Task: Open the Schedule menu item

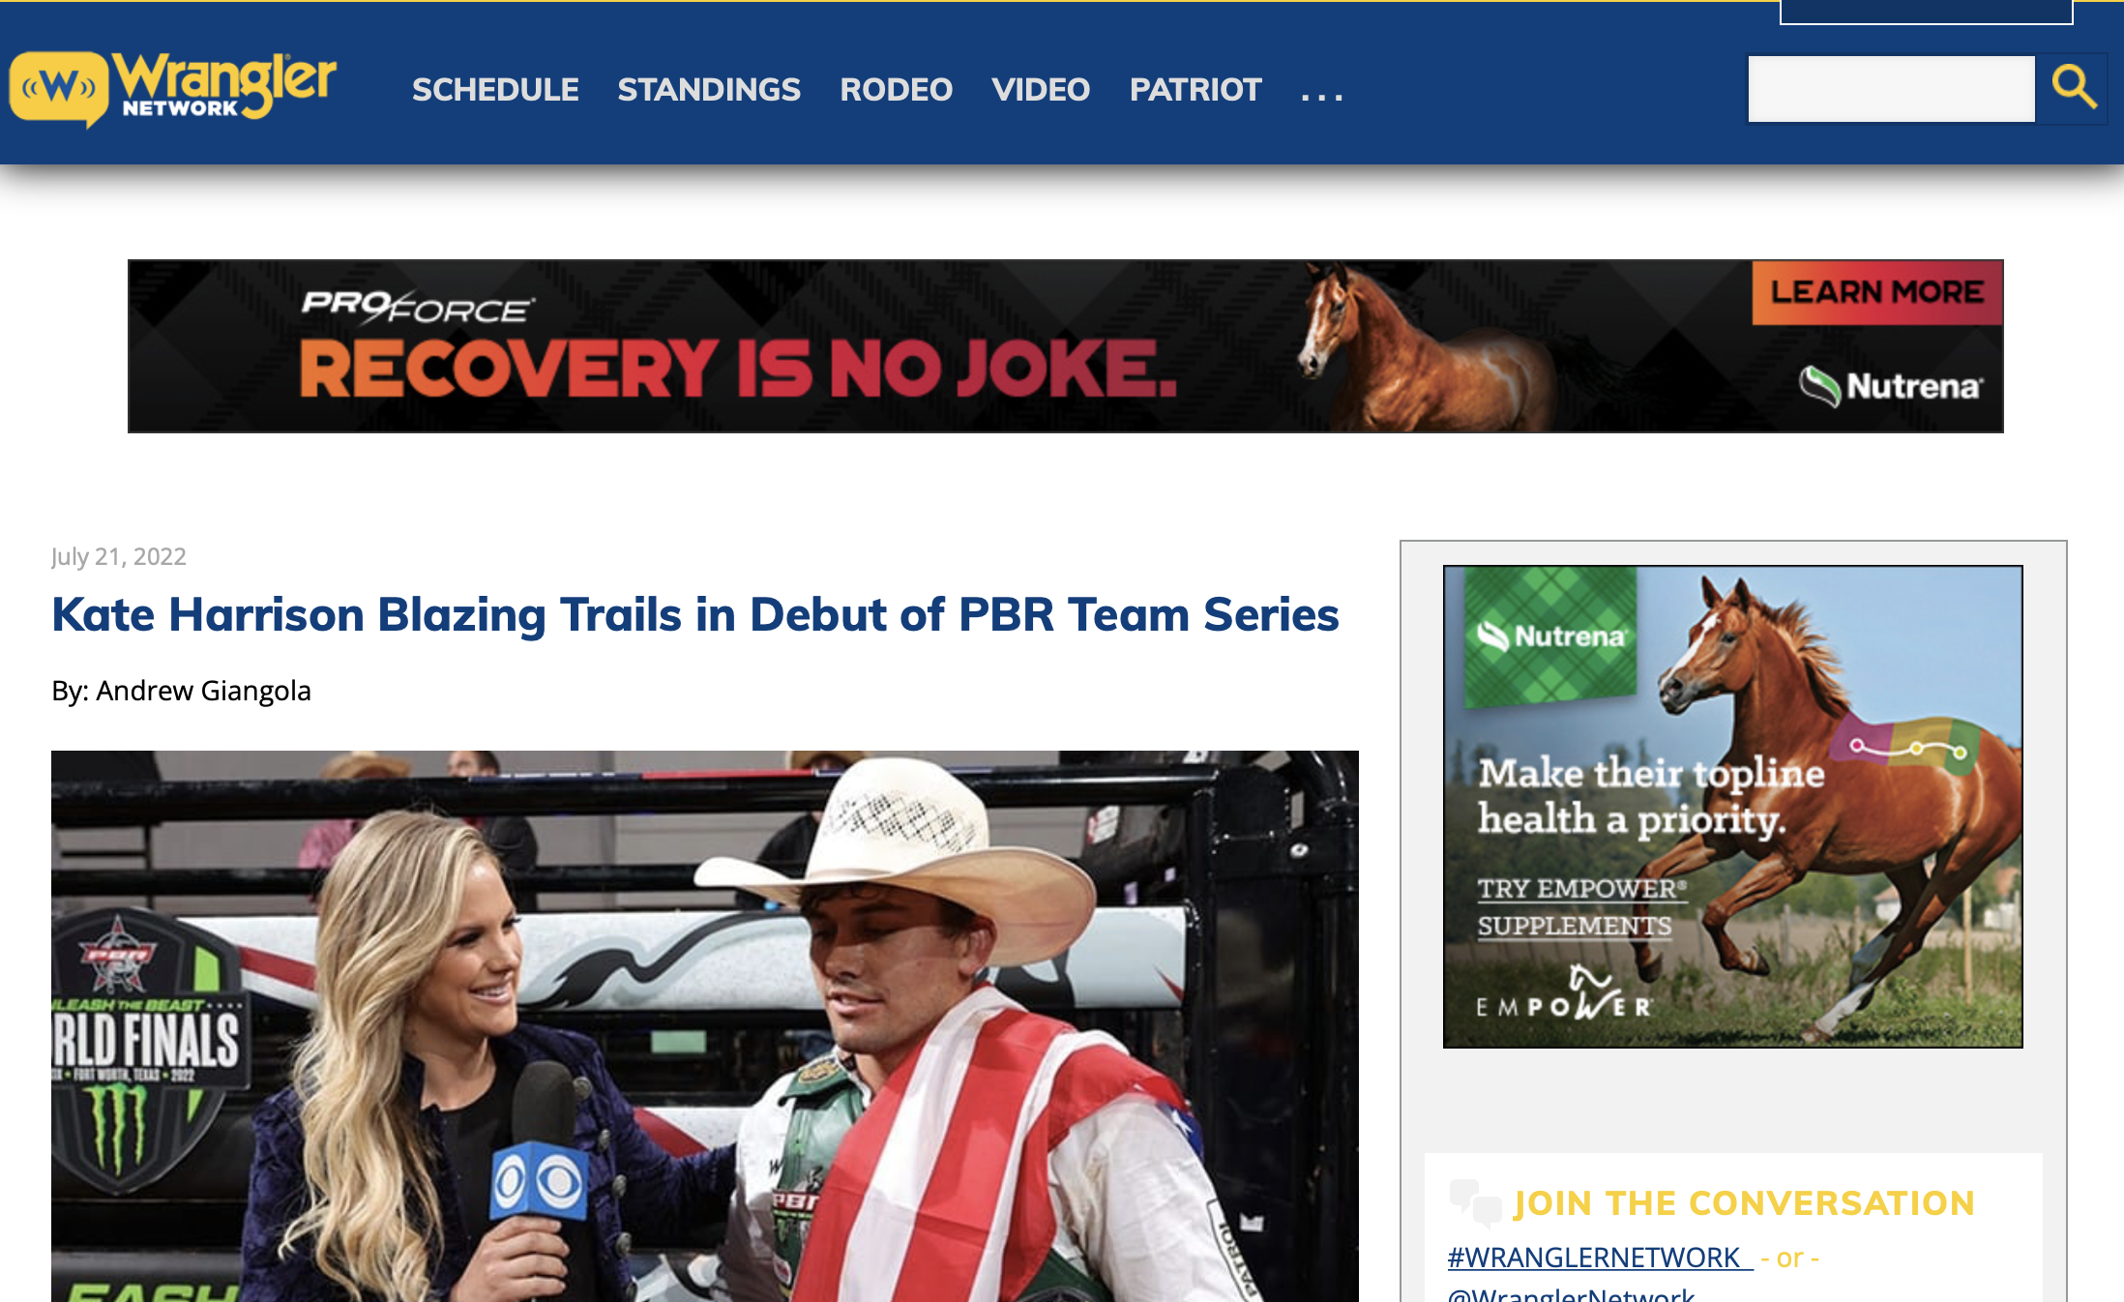Action: 495,90
